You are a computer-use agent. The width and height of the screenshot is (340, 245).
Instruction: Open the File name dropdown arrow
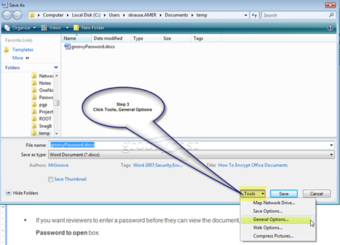331,145
